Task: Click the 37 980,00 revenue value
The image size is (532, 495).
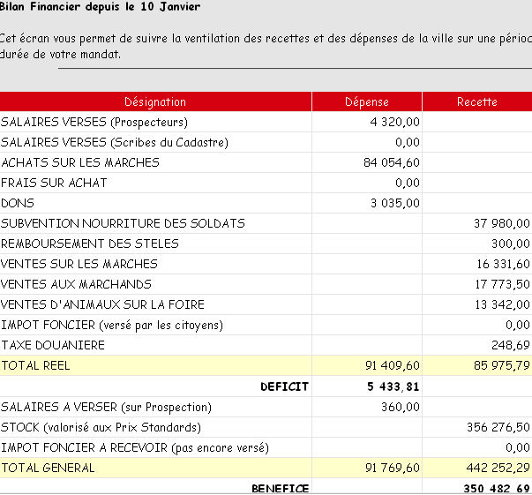Action: point(502,223)
